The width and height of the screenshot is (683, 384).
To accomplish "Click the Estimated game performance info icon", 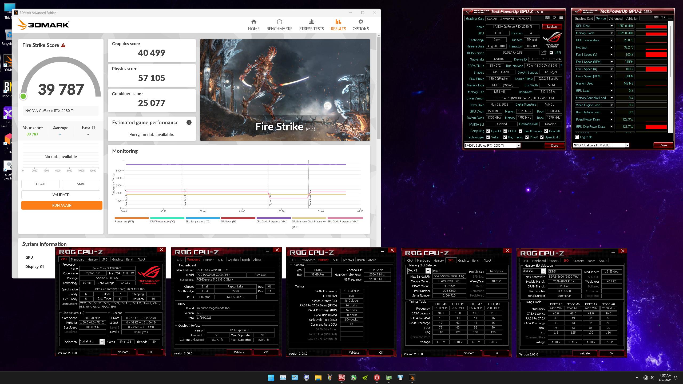I will (x=189, y=123).
